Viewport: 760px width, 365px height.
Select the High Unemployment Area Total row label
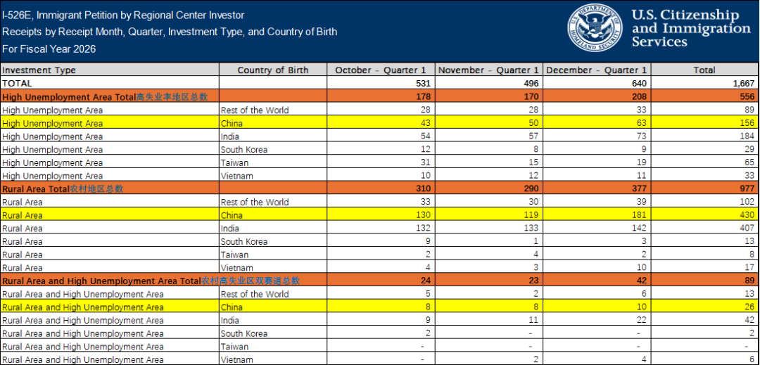(105, 97)
